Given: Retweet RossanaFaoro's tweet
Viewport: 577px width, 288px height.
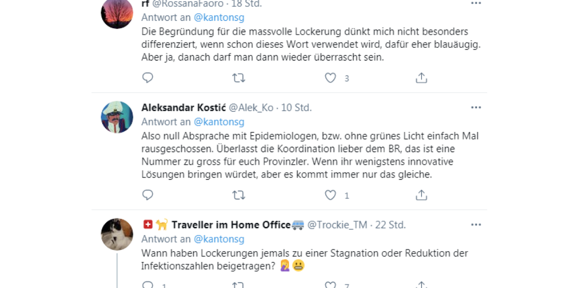Looking at the screenshot, I should (238, 78).
